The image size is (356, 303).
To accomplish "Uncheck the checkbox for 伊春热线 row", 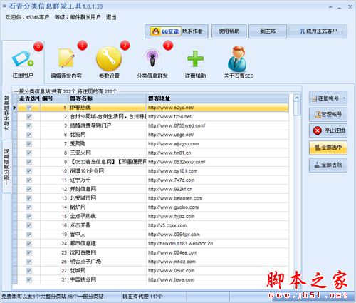I will tap(29, 108).
